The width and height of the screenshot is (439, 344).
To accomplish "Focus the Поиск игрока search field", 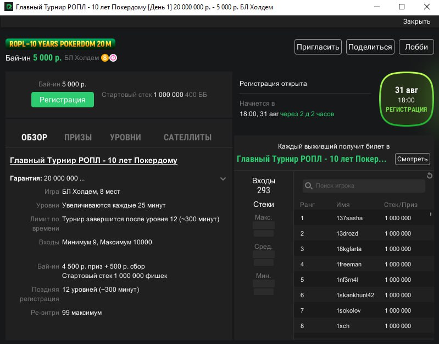I will [364, 186].
